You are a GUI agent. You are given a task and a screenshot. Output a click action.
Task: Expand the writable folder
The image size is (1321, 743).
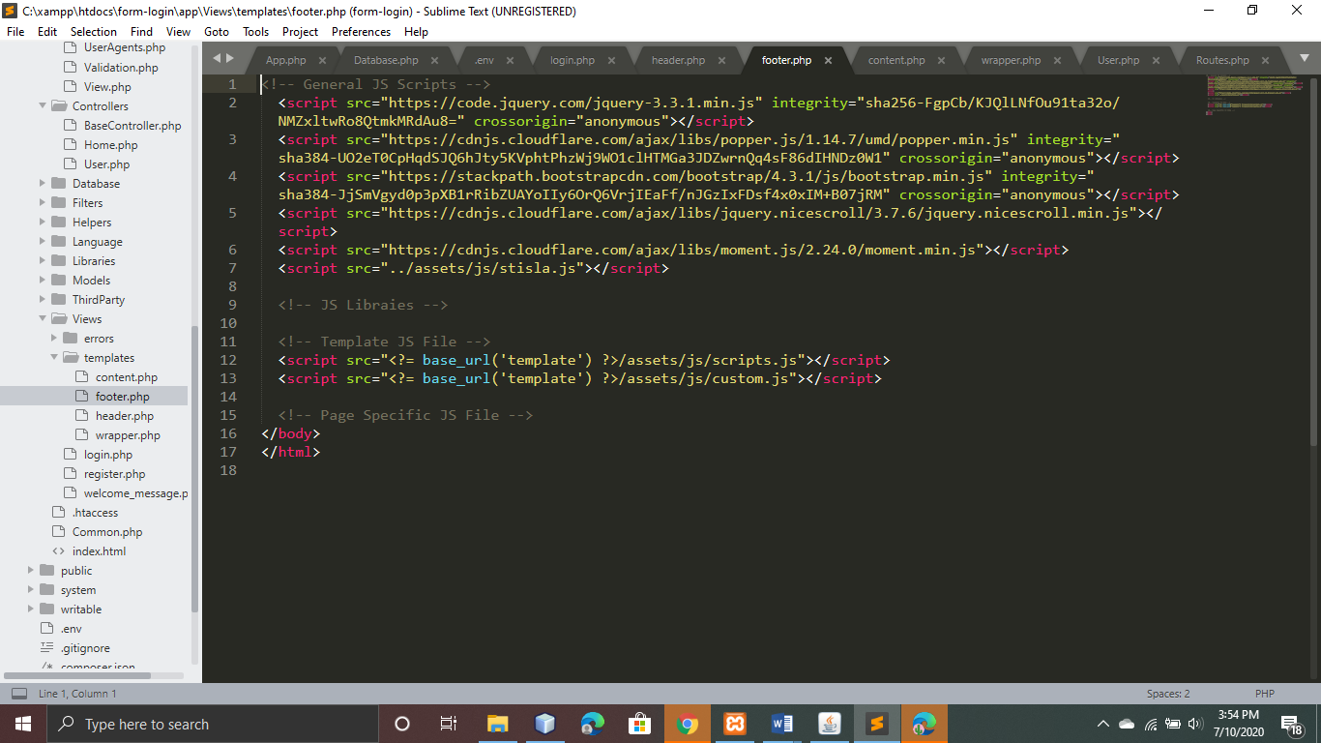[x=31, y=609]
